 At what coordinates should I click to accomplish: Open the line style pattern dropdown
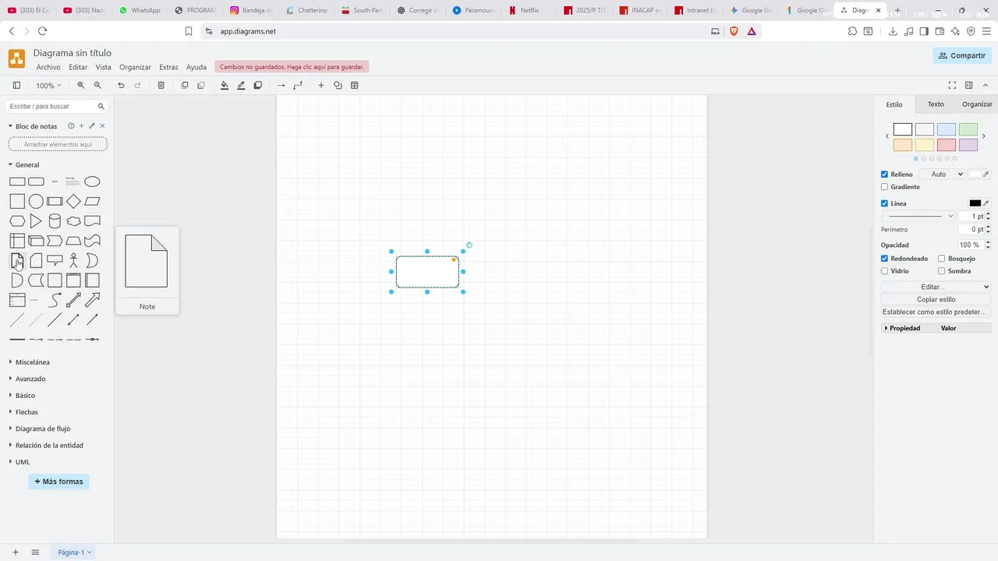918,216
